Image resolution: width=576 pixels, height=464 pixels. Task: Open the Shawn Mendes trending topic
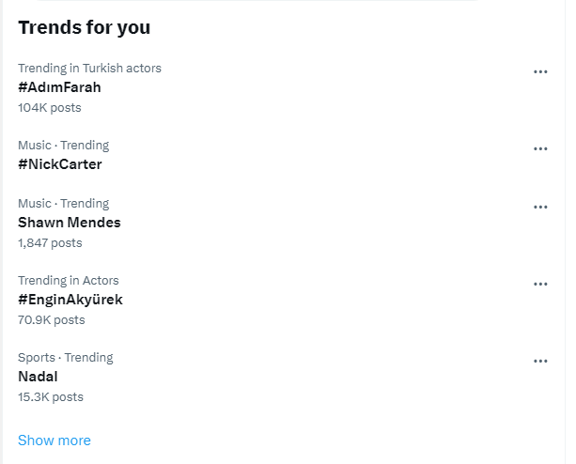tap(70, 223)
